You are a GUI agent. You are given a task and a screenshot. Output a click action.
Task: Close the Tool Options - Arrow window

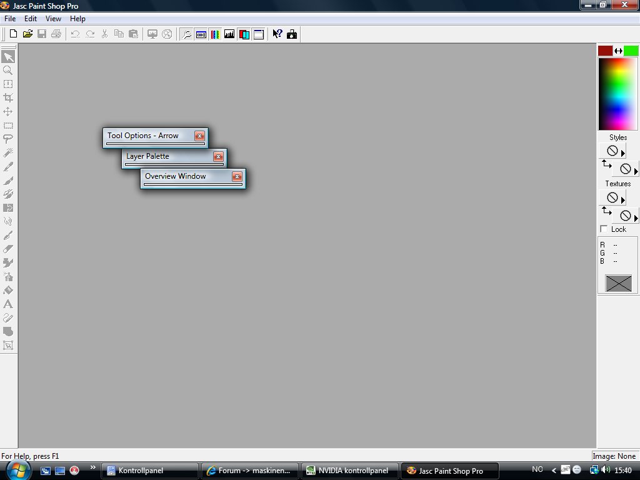(199, 136)
